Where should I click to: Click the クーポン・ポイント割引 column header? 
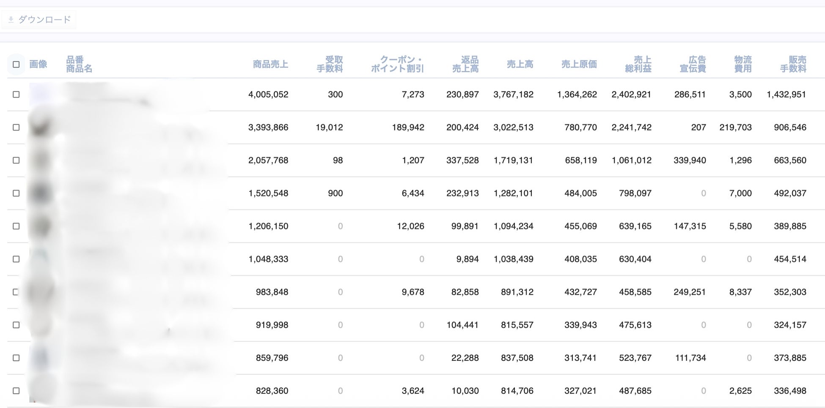(x=397, y=65)
